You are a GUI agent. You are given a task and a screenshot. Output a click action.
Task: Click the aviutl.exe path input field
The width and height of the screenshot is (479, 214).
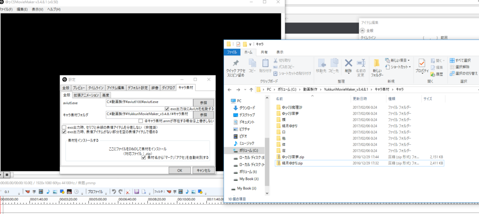(149, 102)
